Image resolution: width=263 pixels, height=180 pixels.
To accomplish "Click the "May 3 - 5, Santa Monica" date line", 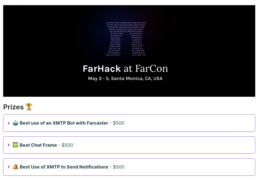I will point(125,78).
